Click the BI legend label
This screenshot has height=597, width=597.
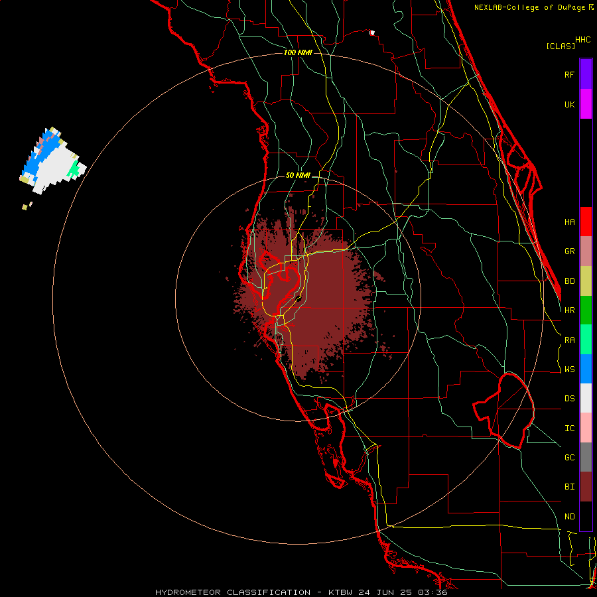click(x=569, y=487)
